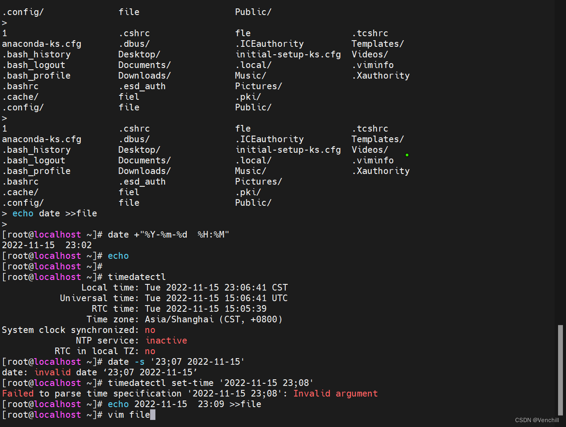
Task: Click the .bash_profile filename
Action: click(x=36, y=171)
